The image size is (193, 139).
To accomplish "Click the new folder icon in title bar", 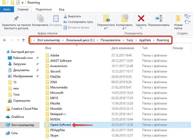I will click(12, 3).
